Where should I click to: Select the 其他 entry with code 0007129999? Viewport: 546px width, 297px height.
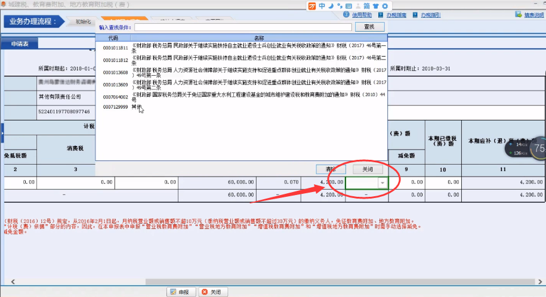tap(137, 107)
